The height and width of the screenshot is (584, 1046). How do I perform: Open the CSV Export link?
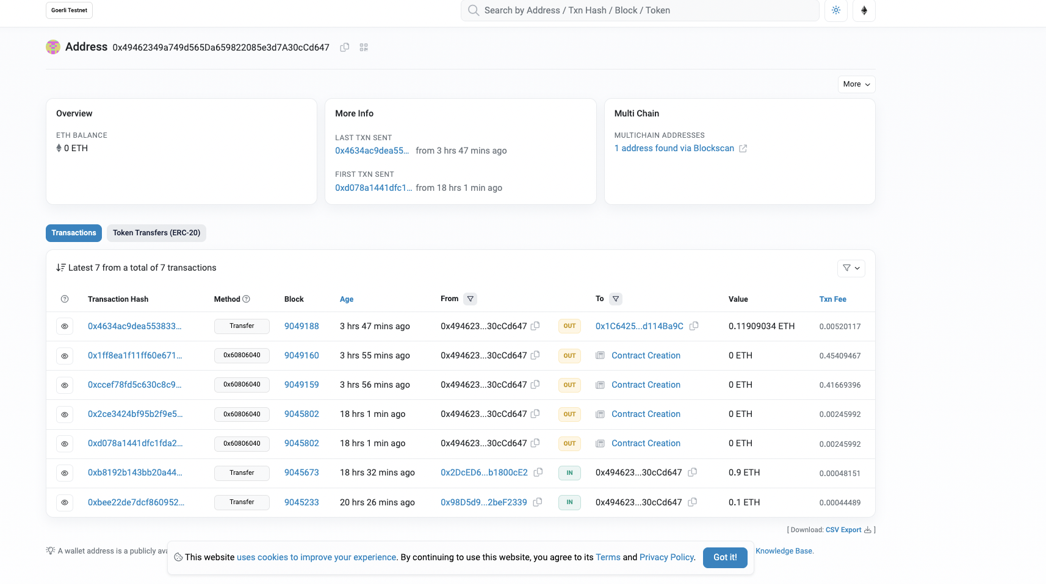pyautogui.click(x=843, y=530)
